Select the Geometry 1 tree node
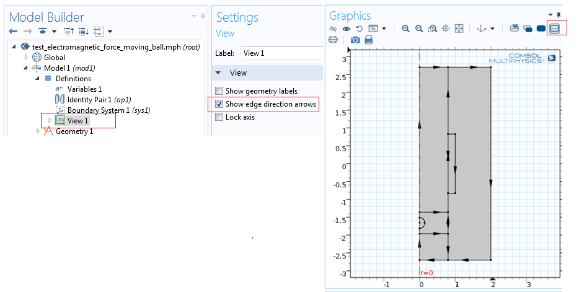Viewport: 579px width, 292px height. pos(74,131)
